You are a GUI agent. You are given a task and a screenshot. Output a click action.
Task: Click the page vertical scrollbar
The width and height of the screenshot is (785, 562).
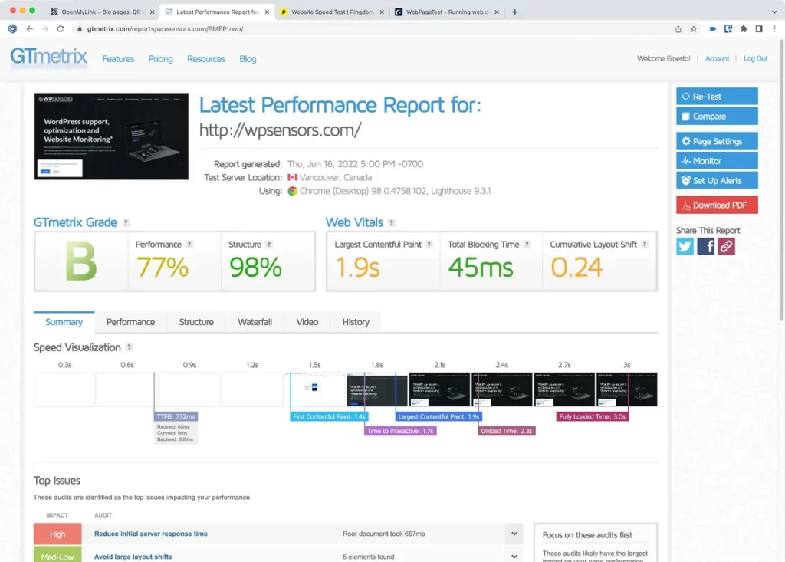(x=781, y=180)
